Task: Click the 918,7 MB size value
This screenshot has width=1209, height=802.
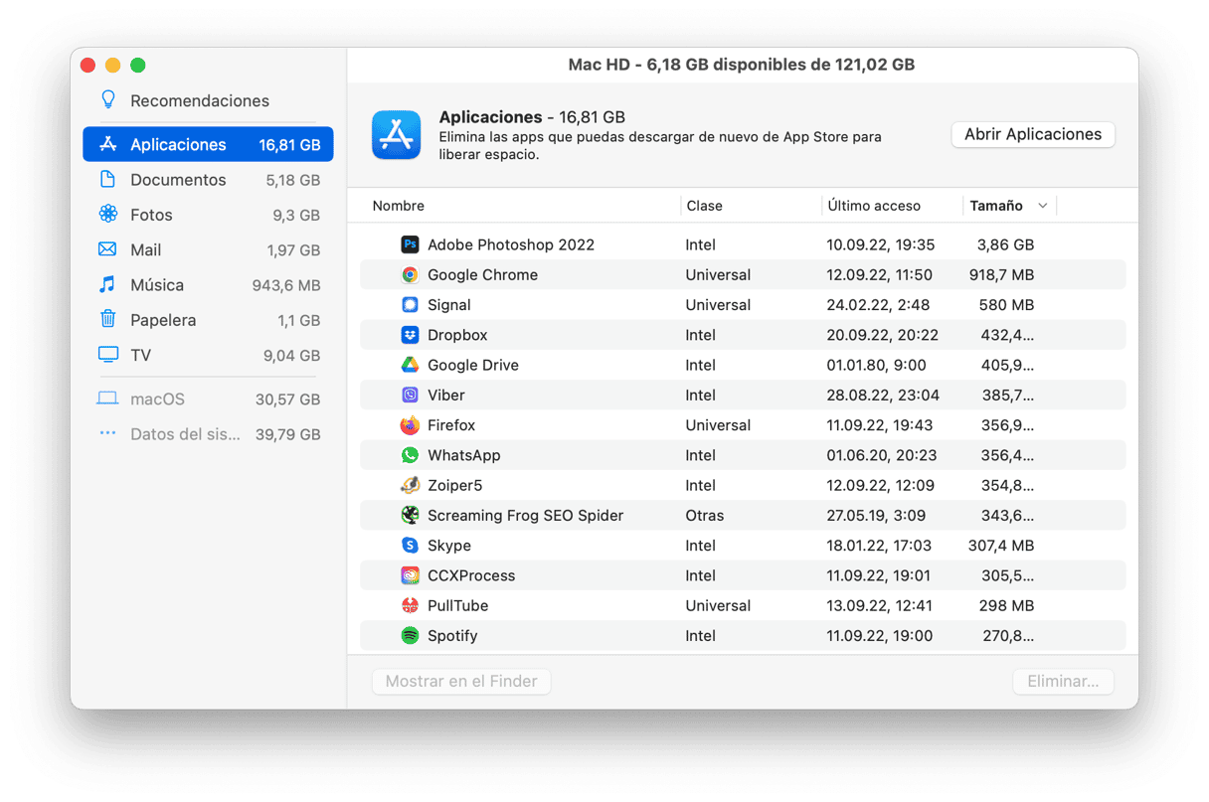Action: click(x=1001, y=275)
